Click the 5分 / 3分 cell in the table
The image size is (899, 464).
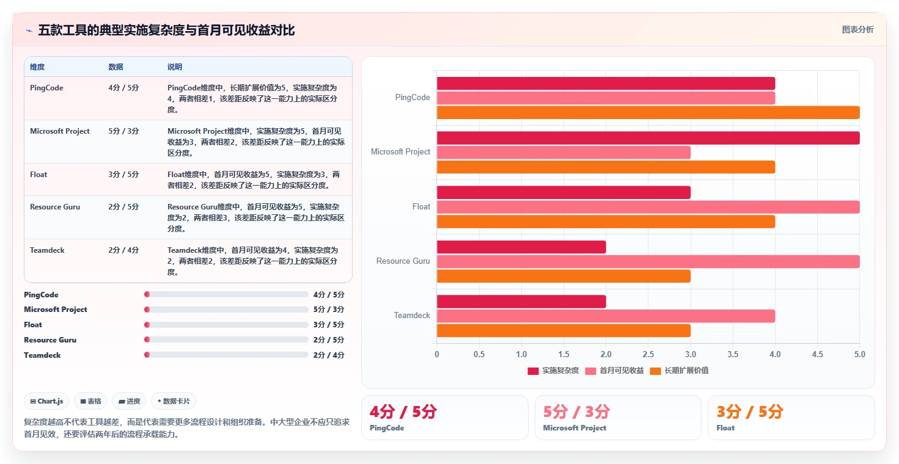[123, 131]
